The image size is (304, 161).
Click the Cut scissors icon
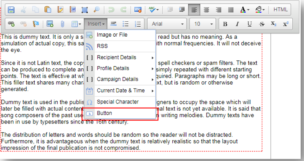point(23,10)
